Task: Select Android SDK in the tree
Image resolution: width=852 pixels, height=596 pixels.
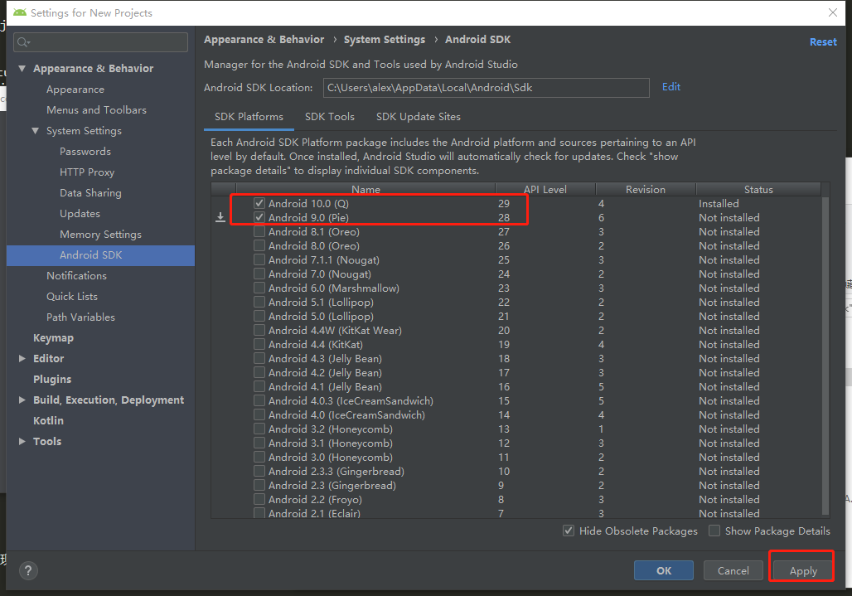Action: click(90, 255)
